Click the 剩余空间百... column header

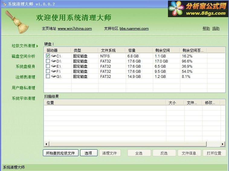[193, 50]
